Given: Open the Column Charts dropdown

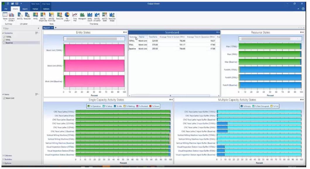Looking at the screenshot, I should pyautogui.click(x=11, y=17).
